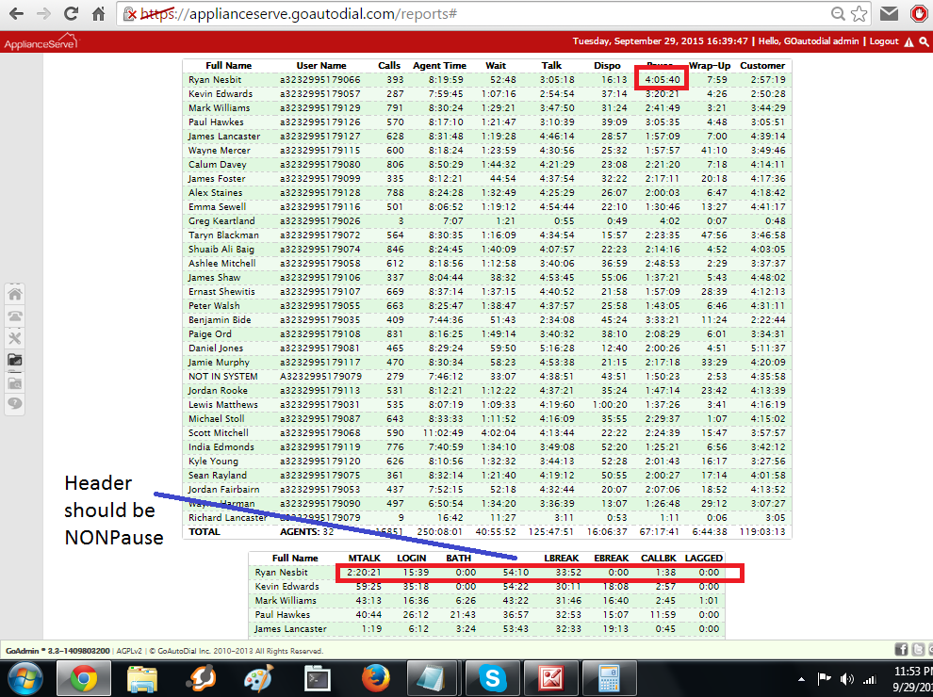The width and height of the screenshot is (933, 697).
Task: Click Scott Mitchell's agent time 11:02:49
Action: point(443,433)
